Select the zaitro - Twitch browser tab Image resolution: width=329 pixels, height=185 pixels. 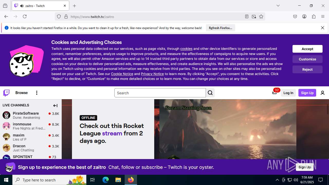click(x=40, y=6)
